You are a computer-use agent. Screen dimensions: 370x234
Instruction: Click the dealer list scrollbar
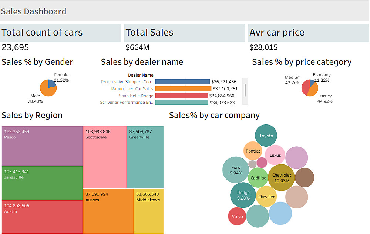245,90
